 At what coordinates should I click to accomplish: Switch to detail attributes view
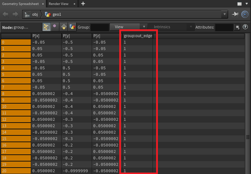tap(72, 27)
